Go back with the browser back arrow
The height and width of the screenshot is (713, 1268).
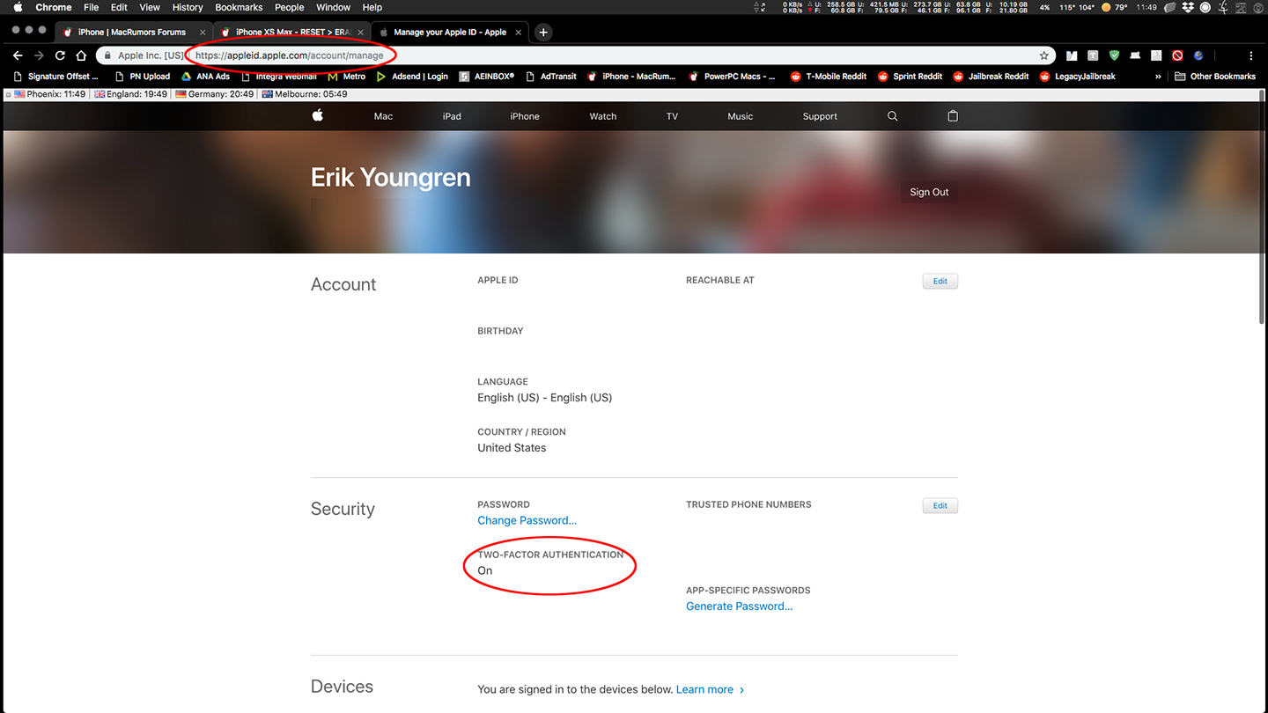(x=18, y=55)
